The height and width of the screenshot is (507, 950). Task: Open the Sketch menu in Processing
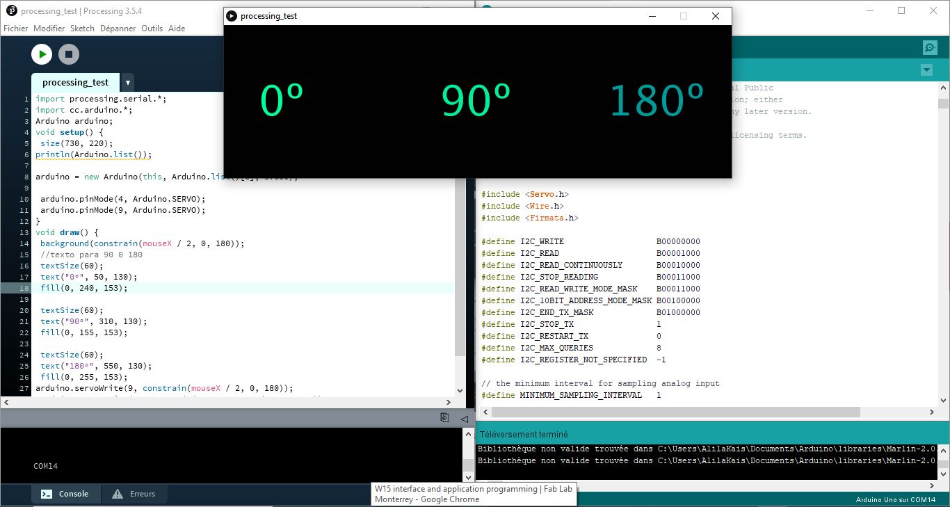(82, 29)
